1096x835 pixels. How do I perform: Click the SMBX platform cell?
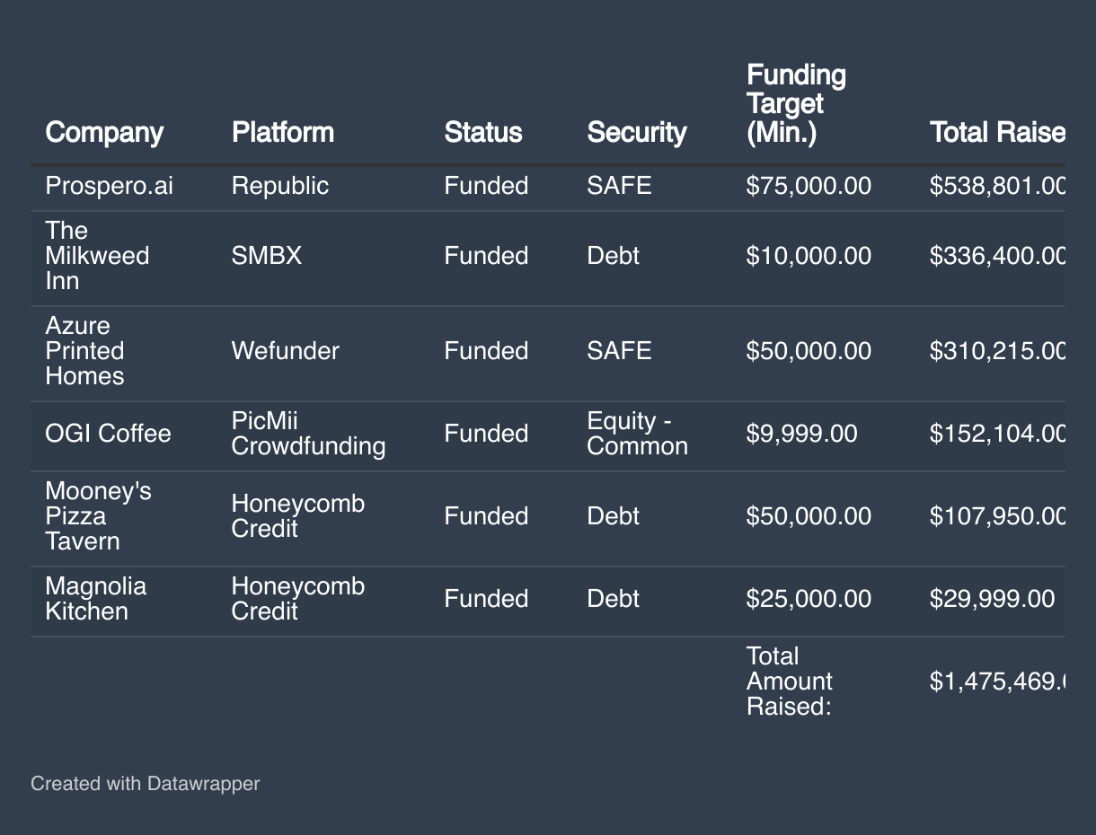266,256
